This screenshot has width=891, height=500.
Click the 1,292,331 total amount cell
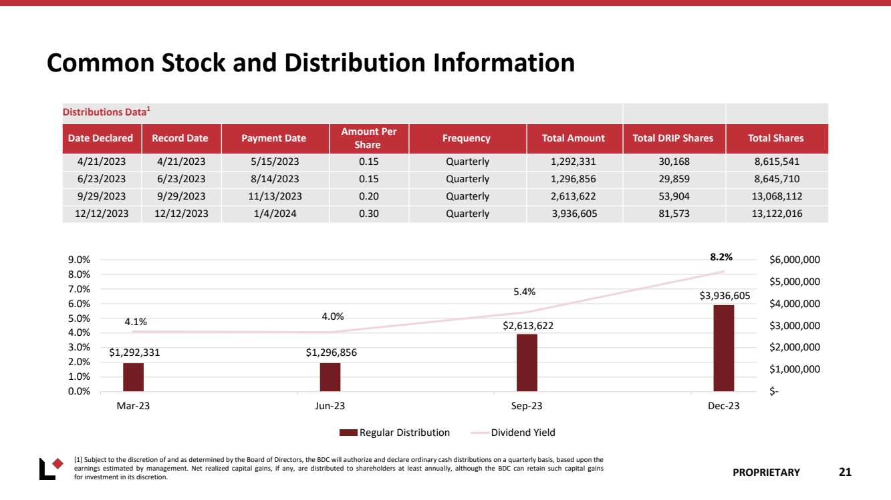[574, 162]
